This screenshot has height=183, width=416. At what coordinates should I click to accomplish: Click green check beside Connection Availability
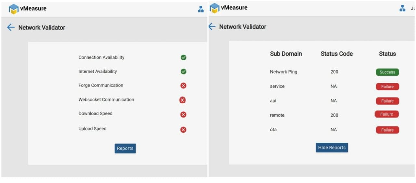point(183,58)
